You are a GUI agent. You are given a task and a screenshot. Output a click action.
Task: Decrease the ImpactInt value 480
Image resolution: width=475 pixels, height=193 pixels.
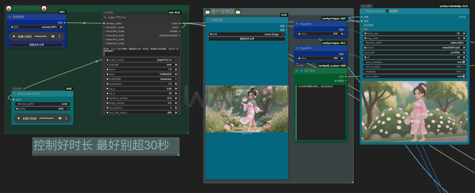pyautogui.click(x=299, y=58)
